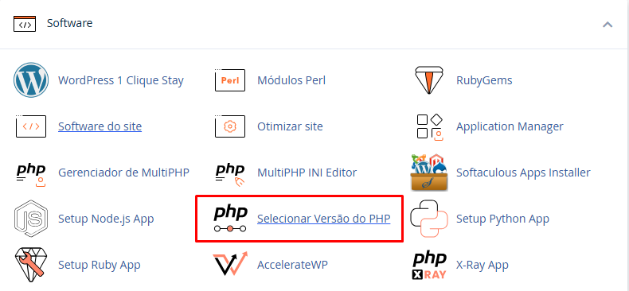The width and height of the screenshot is (629, 291).
Task: Open the Software do site link
Action: tap(100, 126)
